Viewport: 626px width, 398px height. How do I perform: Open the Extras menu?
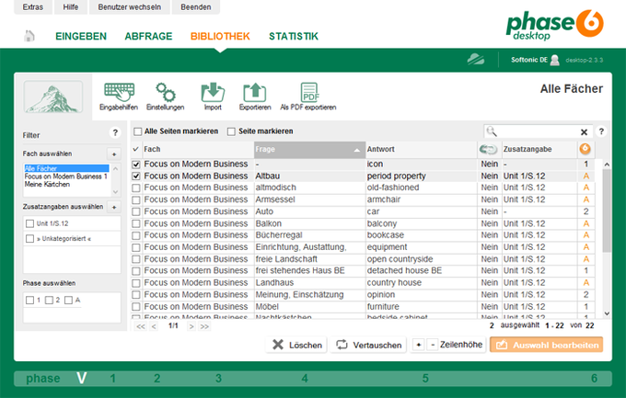(x=33, y=7)
